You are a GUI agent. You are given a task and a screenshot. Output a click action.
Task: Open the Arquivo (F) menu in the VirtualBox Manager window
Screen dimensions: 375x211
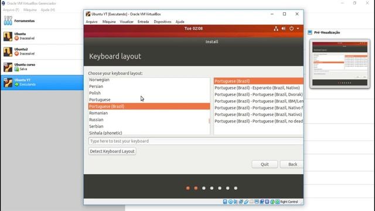(x=11, y=10)
